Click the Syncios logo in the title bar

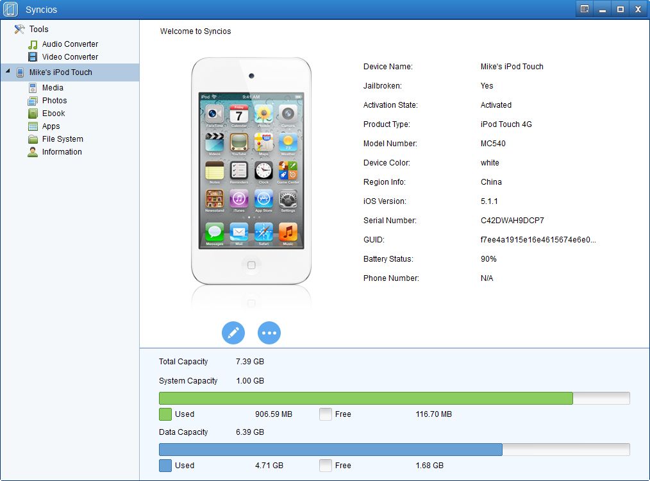tap(10, 9)
